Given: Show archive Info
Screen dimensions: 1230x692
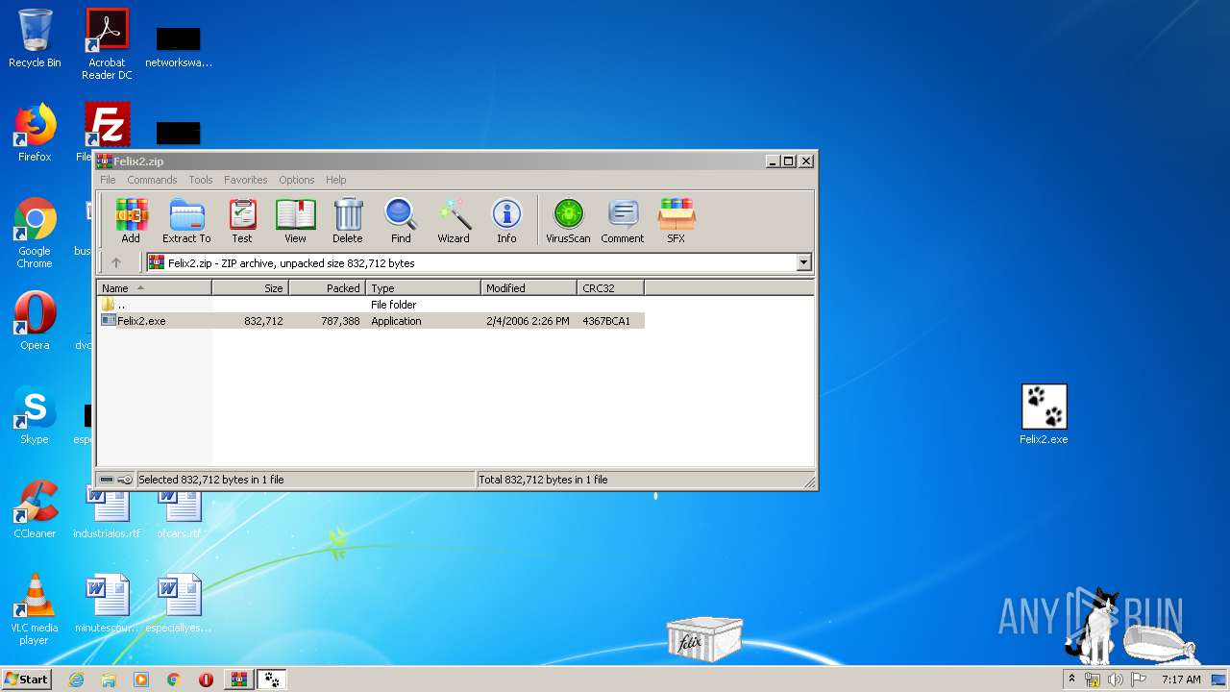Looking at the screenshot, I should [x=506, y=221].
